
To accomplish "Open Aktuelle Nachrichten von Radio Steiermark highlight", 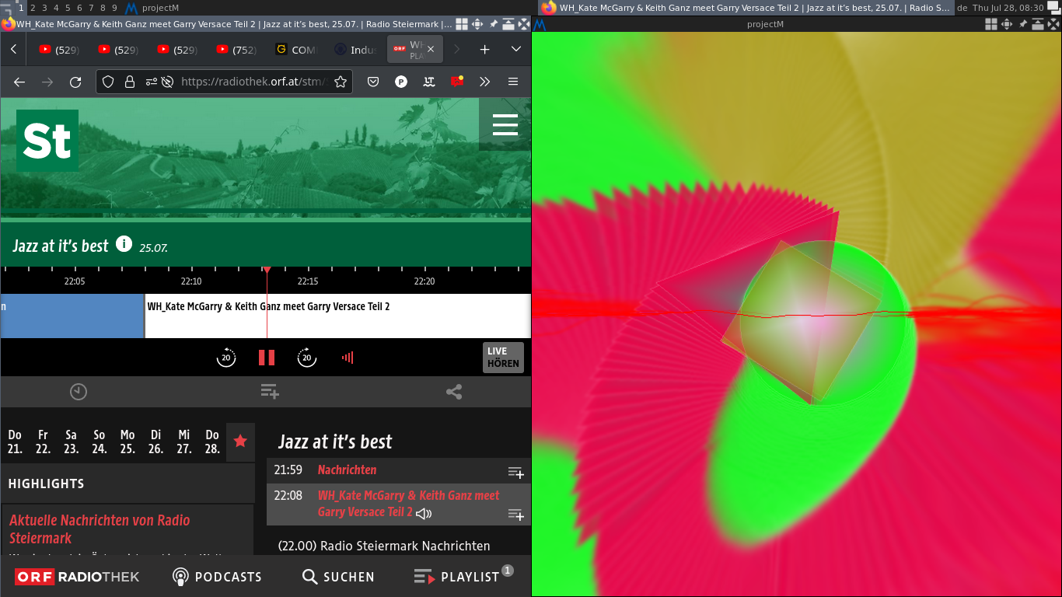I will [x=100, y=529].
